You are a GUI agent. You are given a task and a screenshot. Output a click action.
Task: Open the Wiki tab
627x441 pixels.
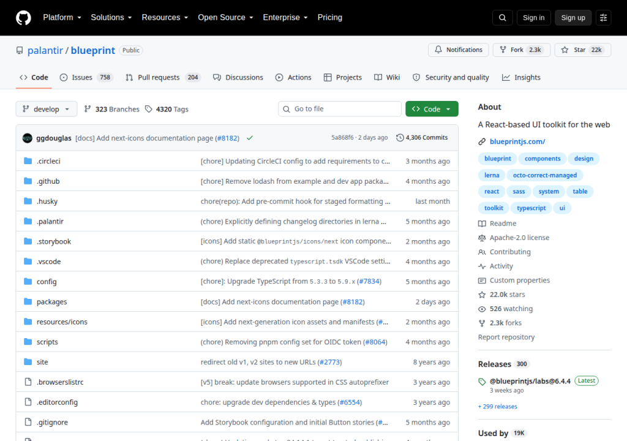[387, 77]
